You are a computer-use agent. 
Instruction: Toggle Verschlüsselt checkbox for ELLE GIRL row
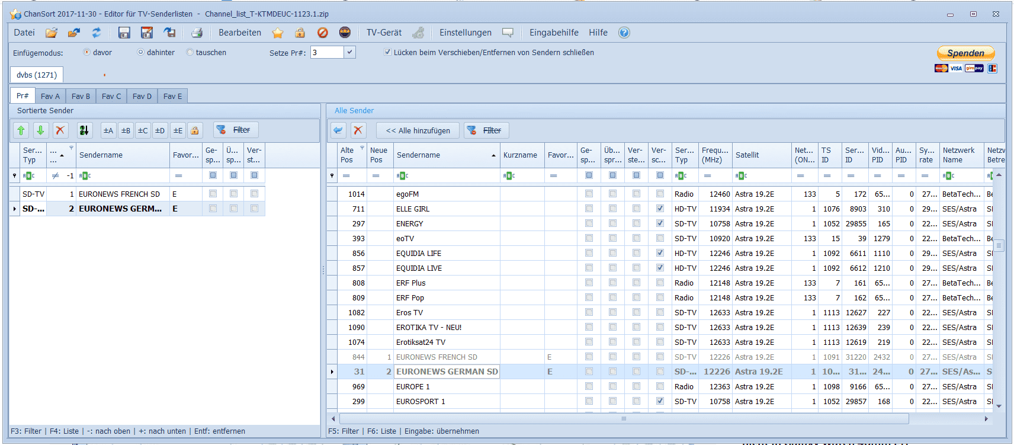coord(660,209)
